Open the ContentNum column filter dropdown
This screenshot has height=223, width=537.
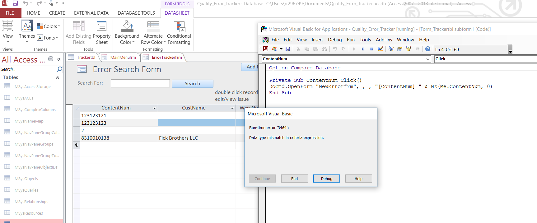tap(154, 108)
